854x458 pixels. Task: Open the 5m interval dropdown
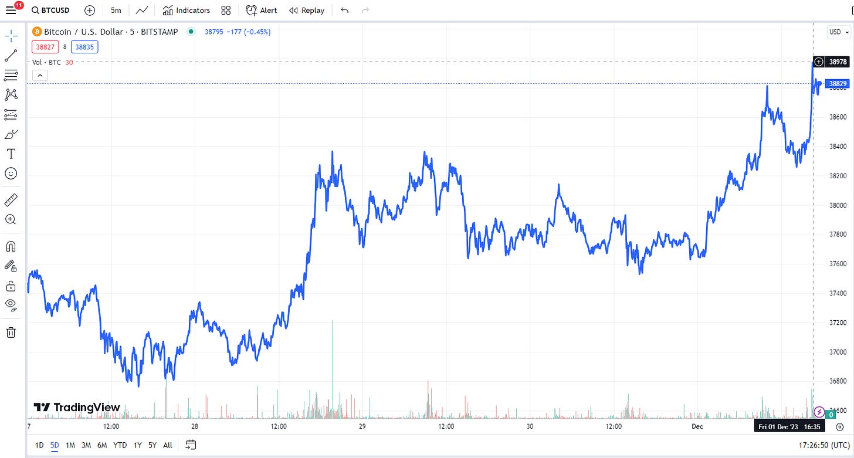116,11
